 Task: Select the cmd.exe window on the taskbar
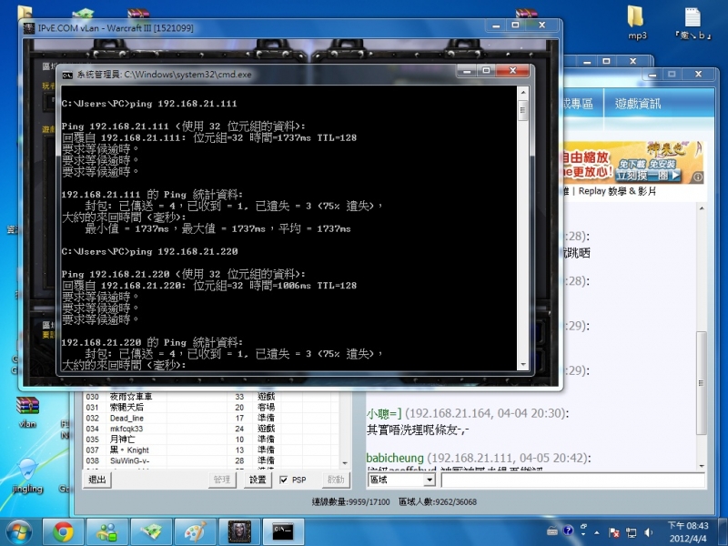point(283,531)
